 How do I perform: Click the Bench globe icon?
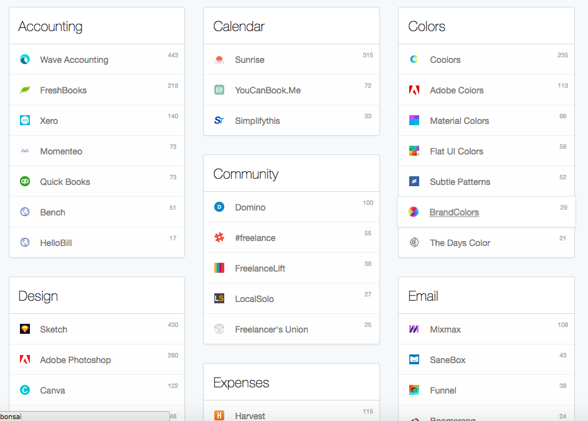[25, 212]
